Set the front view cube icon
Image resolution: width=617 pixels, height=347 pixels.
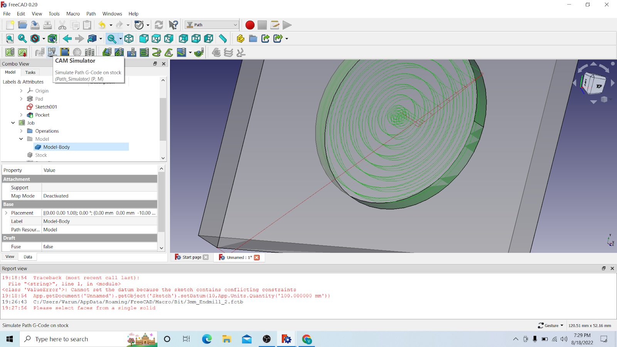point(143,39)
